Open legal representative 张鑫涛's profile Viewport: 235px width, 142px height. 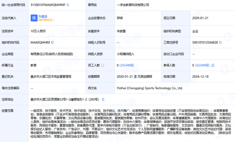pos(43,16)
